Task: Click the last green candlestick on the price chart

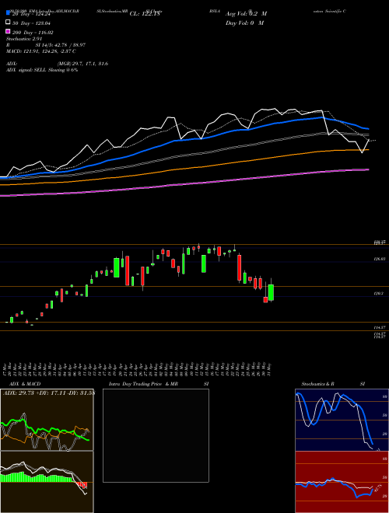Action: (x=271, y=292)
